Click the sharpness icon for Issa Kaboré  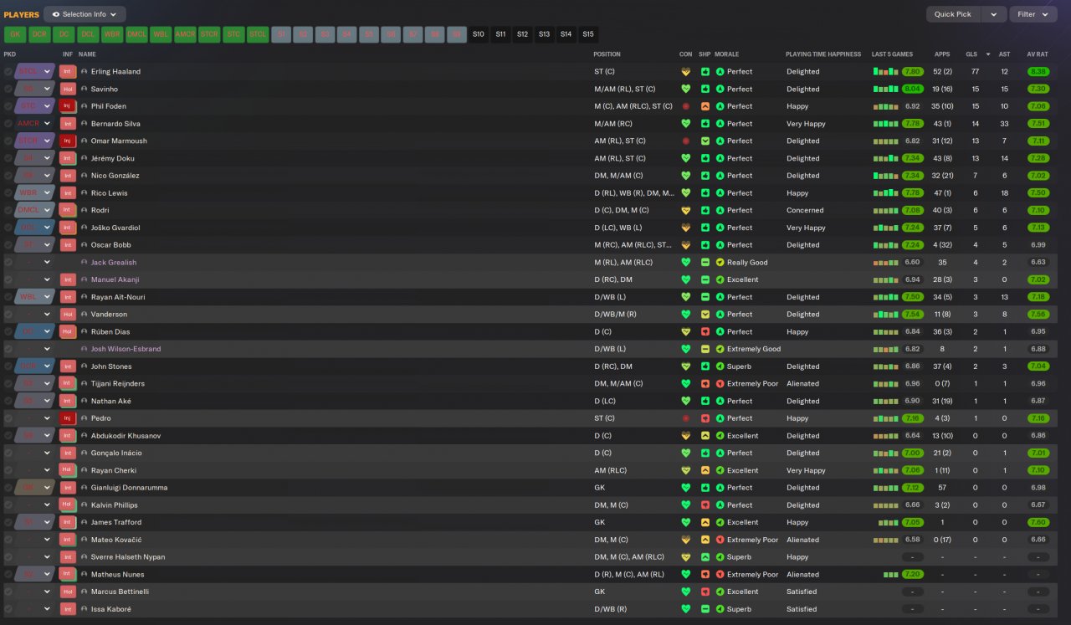click(705, 609)
